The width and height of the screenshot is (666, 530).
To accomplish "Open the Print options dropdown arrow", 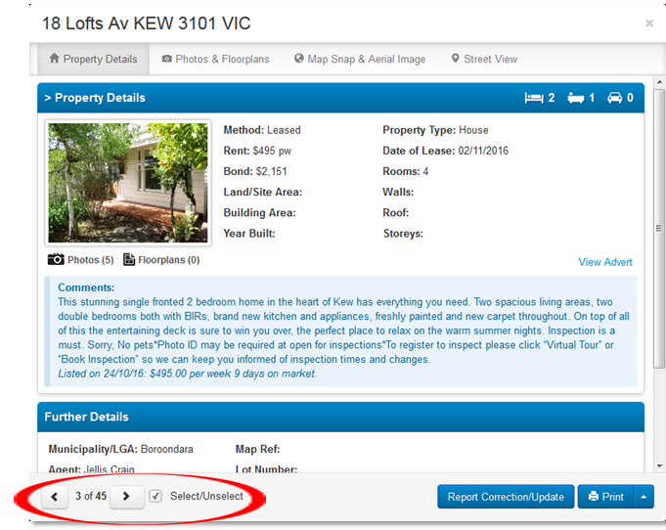I will [x=643, y=497].
